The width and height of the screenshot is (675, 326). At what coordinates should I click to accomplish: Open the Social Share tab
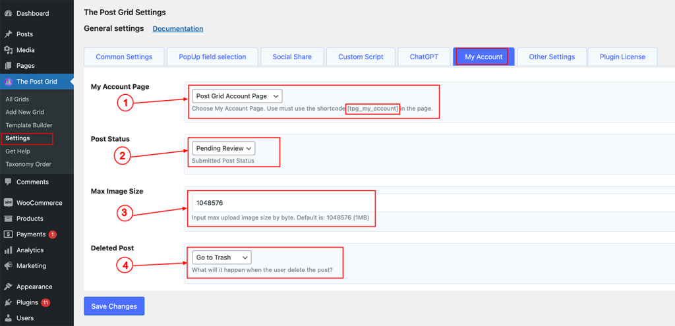pyautogui.click(x=292, y=57)
